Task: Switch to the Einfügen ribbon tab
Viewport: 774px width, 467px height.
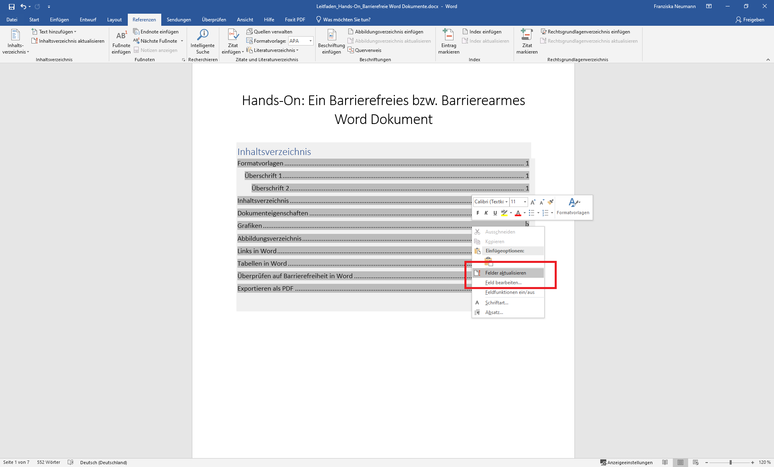Action: [59, 20]
